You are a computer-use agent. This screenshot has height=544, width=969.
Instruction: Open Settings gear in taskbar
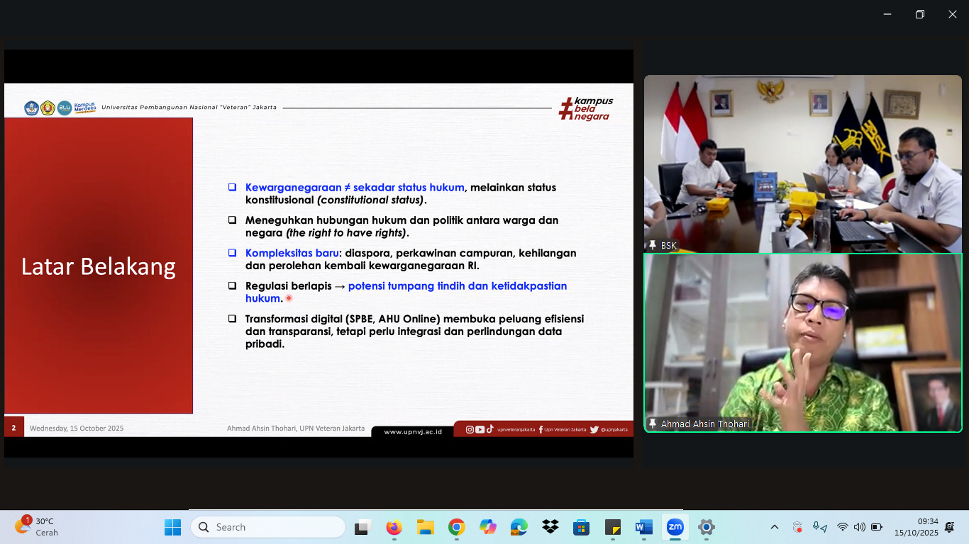706,527
